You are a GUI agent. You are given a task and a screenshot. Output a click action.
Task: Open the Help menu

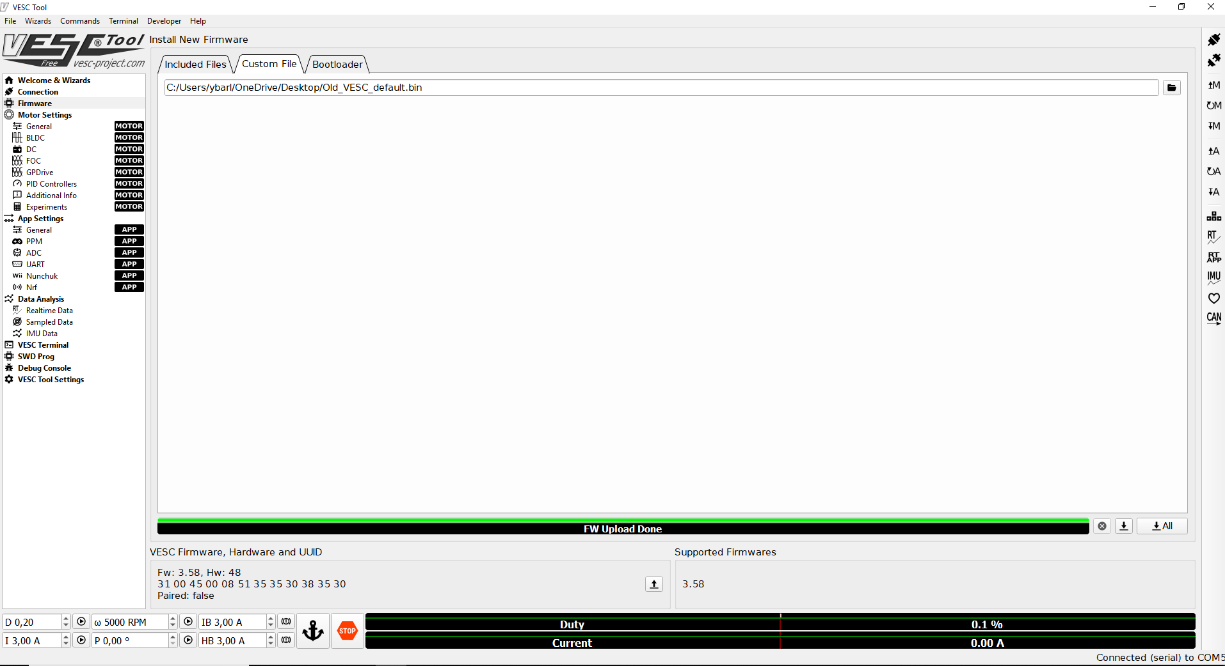tap(198, 21)
